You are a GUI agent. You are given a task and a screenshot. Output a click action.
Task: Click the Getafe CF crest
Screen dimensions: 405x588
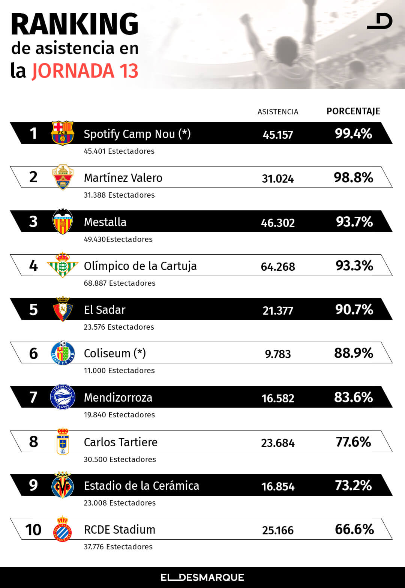[x=63, y=353]
